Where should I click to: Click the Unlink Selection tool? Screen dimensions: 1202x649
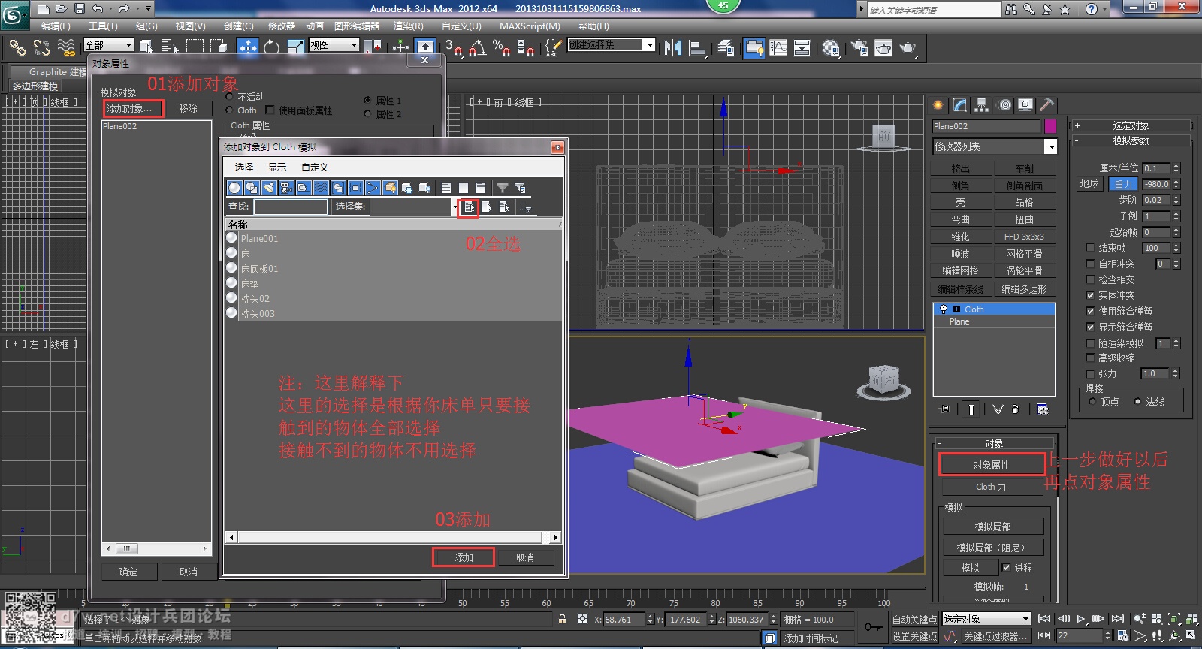click(41, 47)
